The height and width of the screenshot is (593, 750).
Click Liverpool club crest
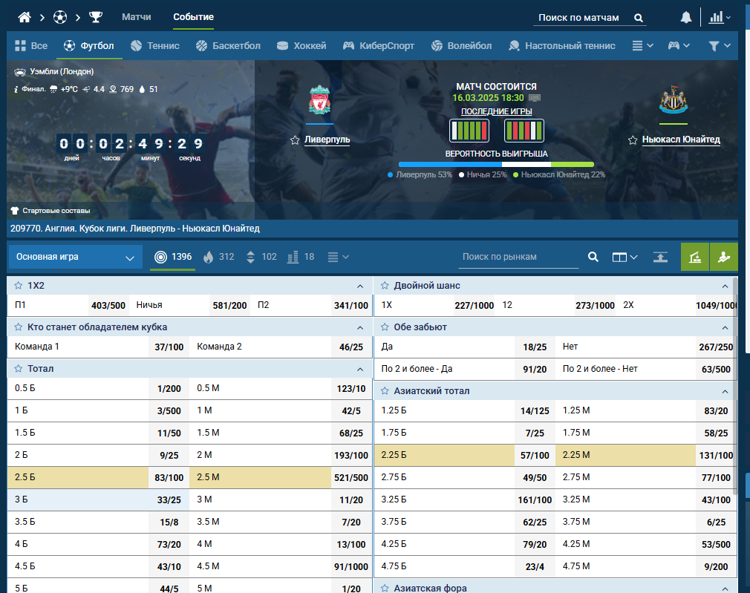coord(319,99)
